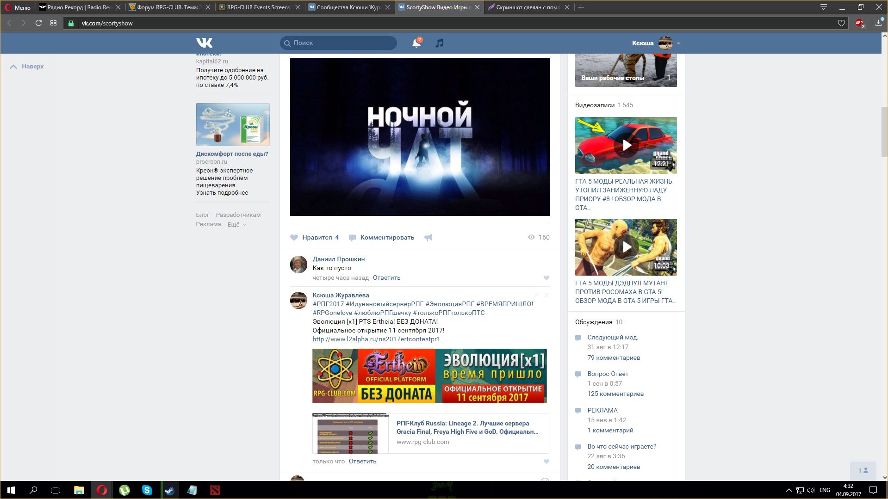Open the VK logo home link
The image size is (888, 499).
click(204, 43)
